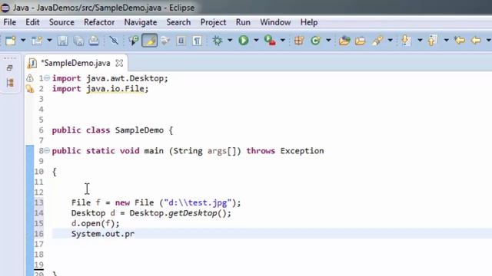Click the Print icon
The height and width of the screenshot is (276, 492).
tap(94, 41)
